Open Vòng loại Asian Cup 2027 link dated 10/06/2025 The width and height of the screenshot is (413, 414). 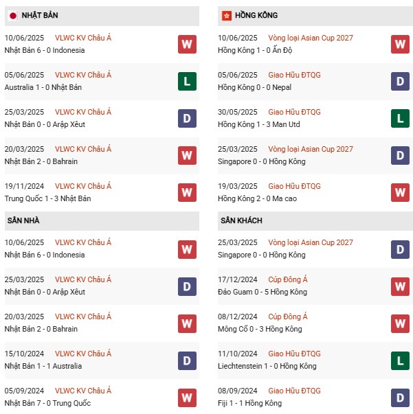311,38
